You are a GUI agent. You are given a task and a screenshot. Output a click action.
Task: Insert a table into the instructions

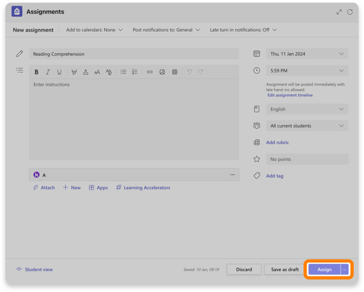(x=175, y=72)
